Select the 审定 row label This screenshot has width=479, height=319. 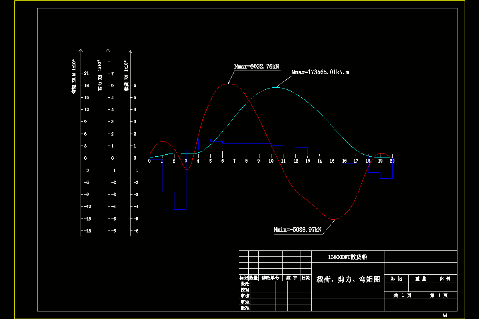tap(245, 302)
